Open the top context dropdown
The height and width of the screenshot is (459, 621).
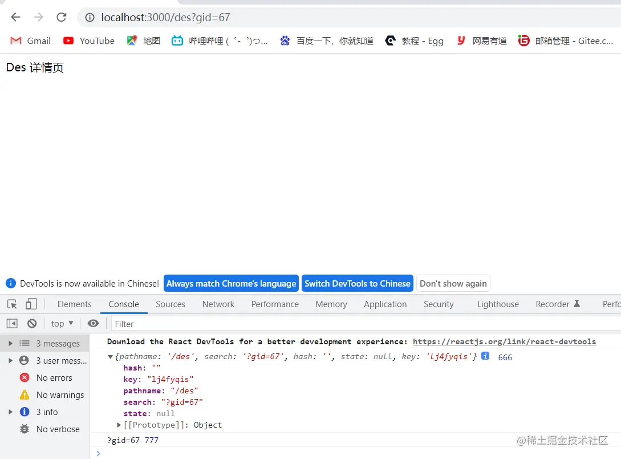point(62,324)
